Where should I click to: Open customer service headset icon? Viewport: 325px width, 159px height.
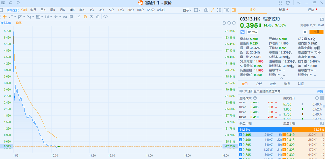point(280,3)
